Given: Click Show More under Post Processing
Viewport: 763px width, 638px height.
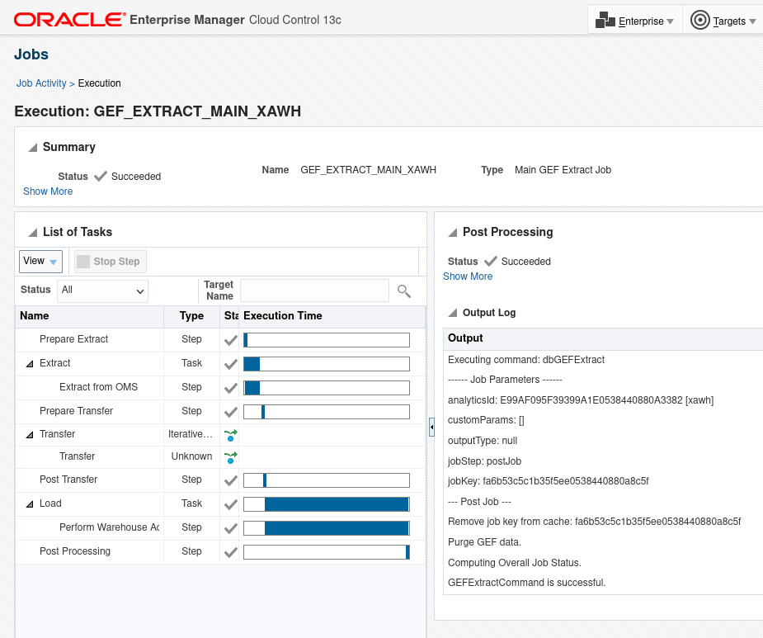Looking at the screenshot, I should tap(468, 276).
